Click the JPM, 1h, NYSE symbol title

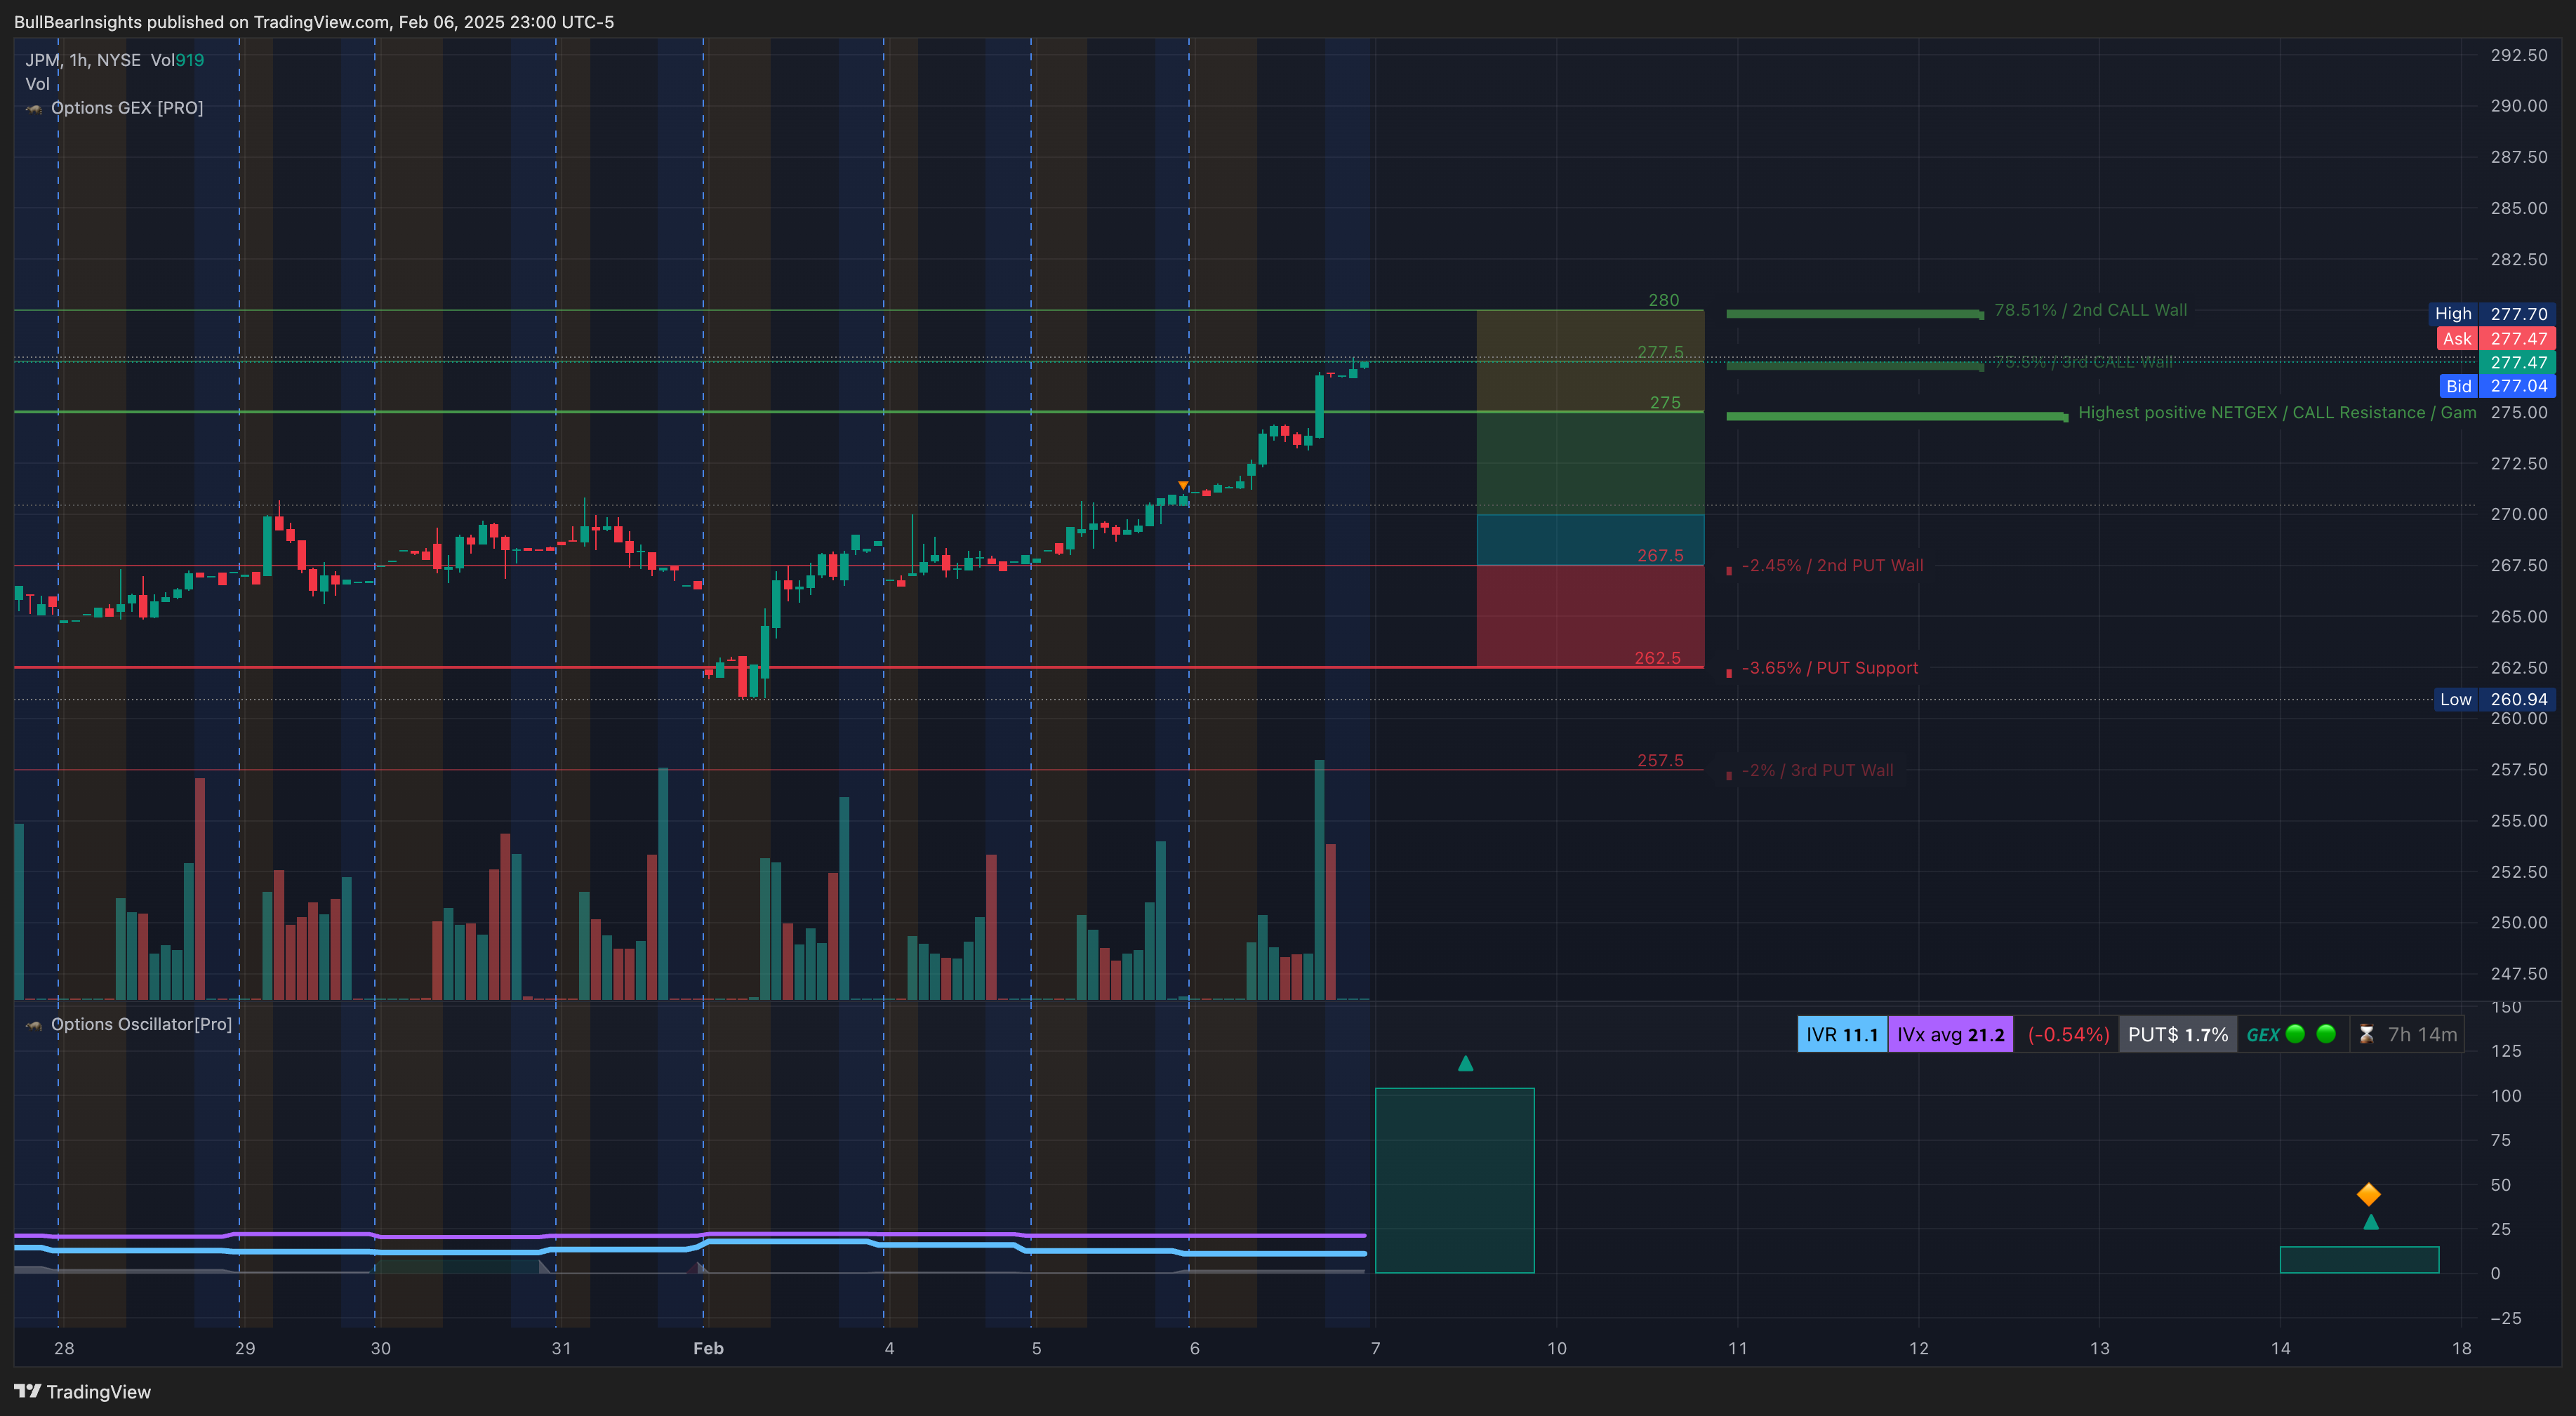pyautogui.click(x=83, y=60)
